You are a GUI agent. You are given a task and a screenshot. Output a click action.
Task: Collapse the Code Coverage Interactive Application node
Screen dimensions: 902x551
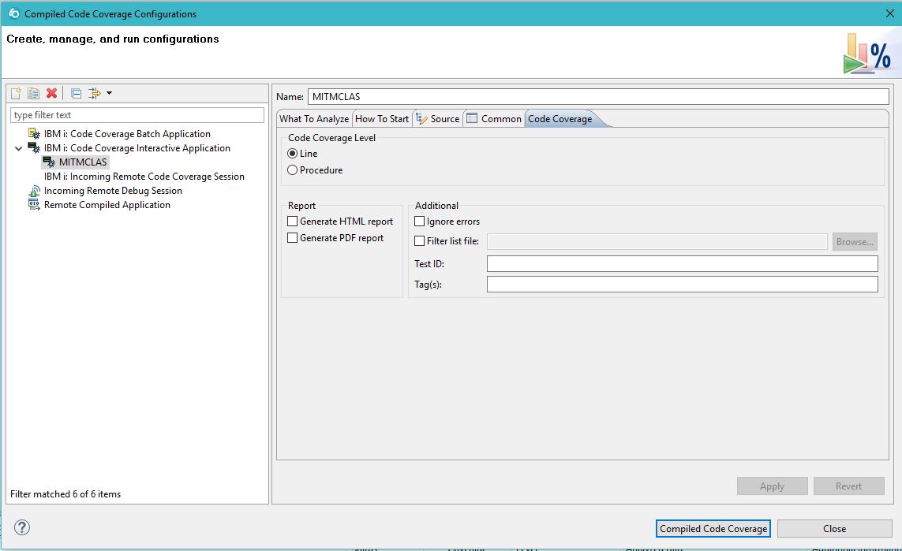click(18, 148)
